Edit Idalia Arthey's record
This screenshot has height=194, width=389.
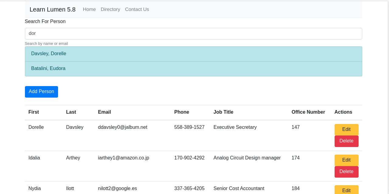pyautogui.click(x=346, y=160)
